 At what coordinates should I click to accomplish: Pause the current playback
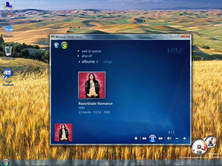click(152, 138)
